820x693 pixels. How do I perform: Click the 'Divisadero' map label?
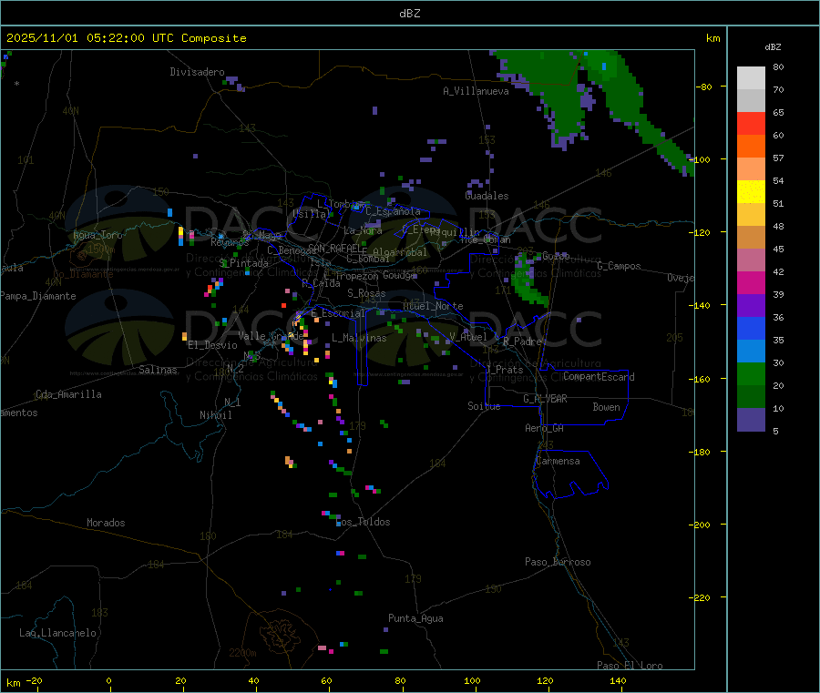point(197,72)
